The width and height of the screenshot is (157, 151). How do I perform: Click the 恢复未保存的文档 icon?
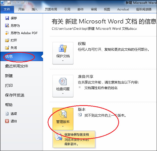58,137
